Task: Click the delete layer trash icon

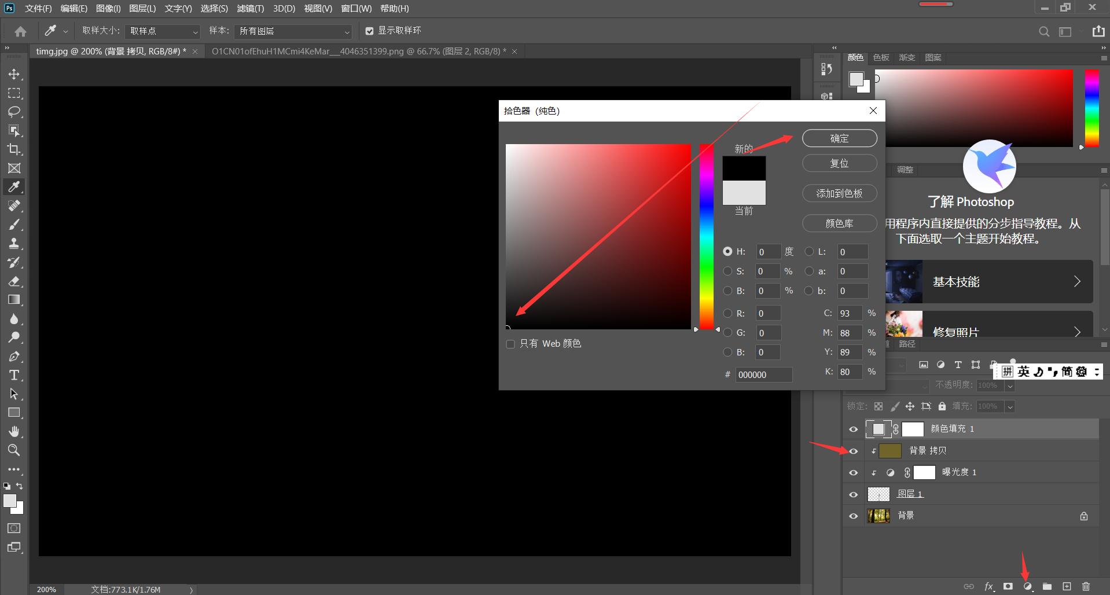Action: pos(1086,586)
